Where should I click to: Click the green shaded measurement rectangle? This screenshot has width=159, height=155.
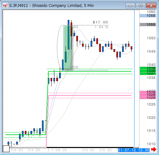point(67,48)
